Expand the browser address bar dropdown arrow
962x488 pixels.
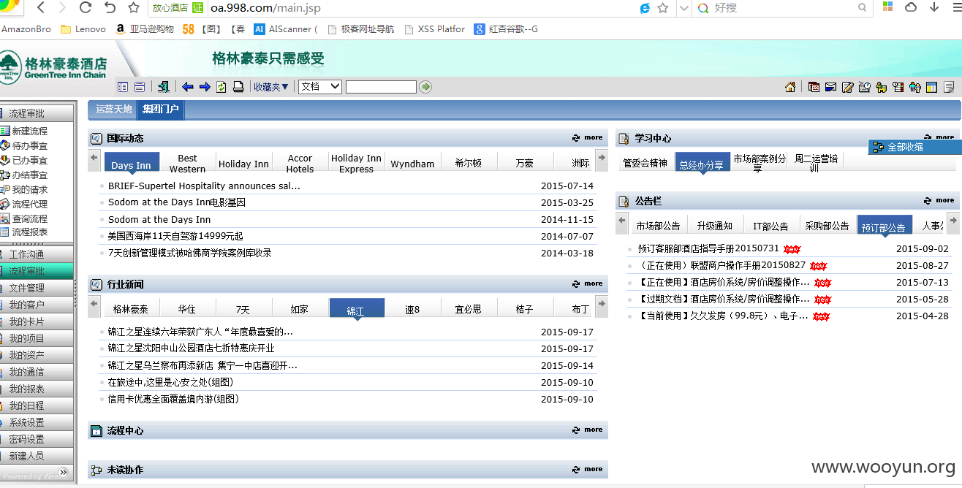[683, 8]
